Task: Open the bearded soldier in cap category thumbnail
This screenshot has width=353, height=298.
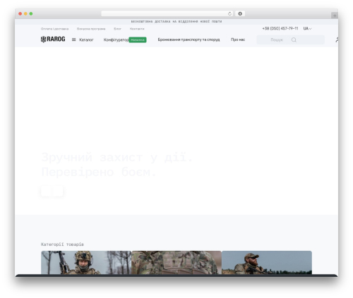Action: click(267, 262)
